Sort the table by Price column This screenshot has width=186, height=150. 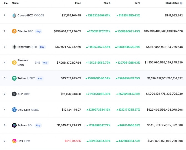[x=78, y=3]
